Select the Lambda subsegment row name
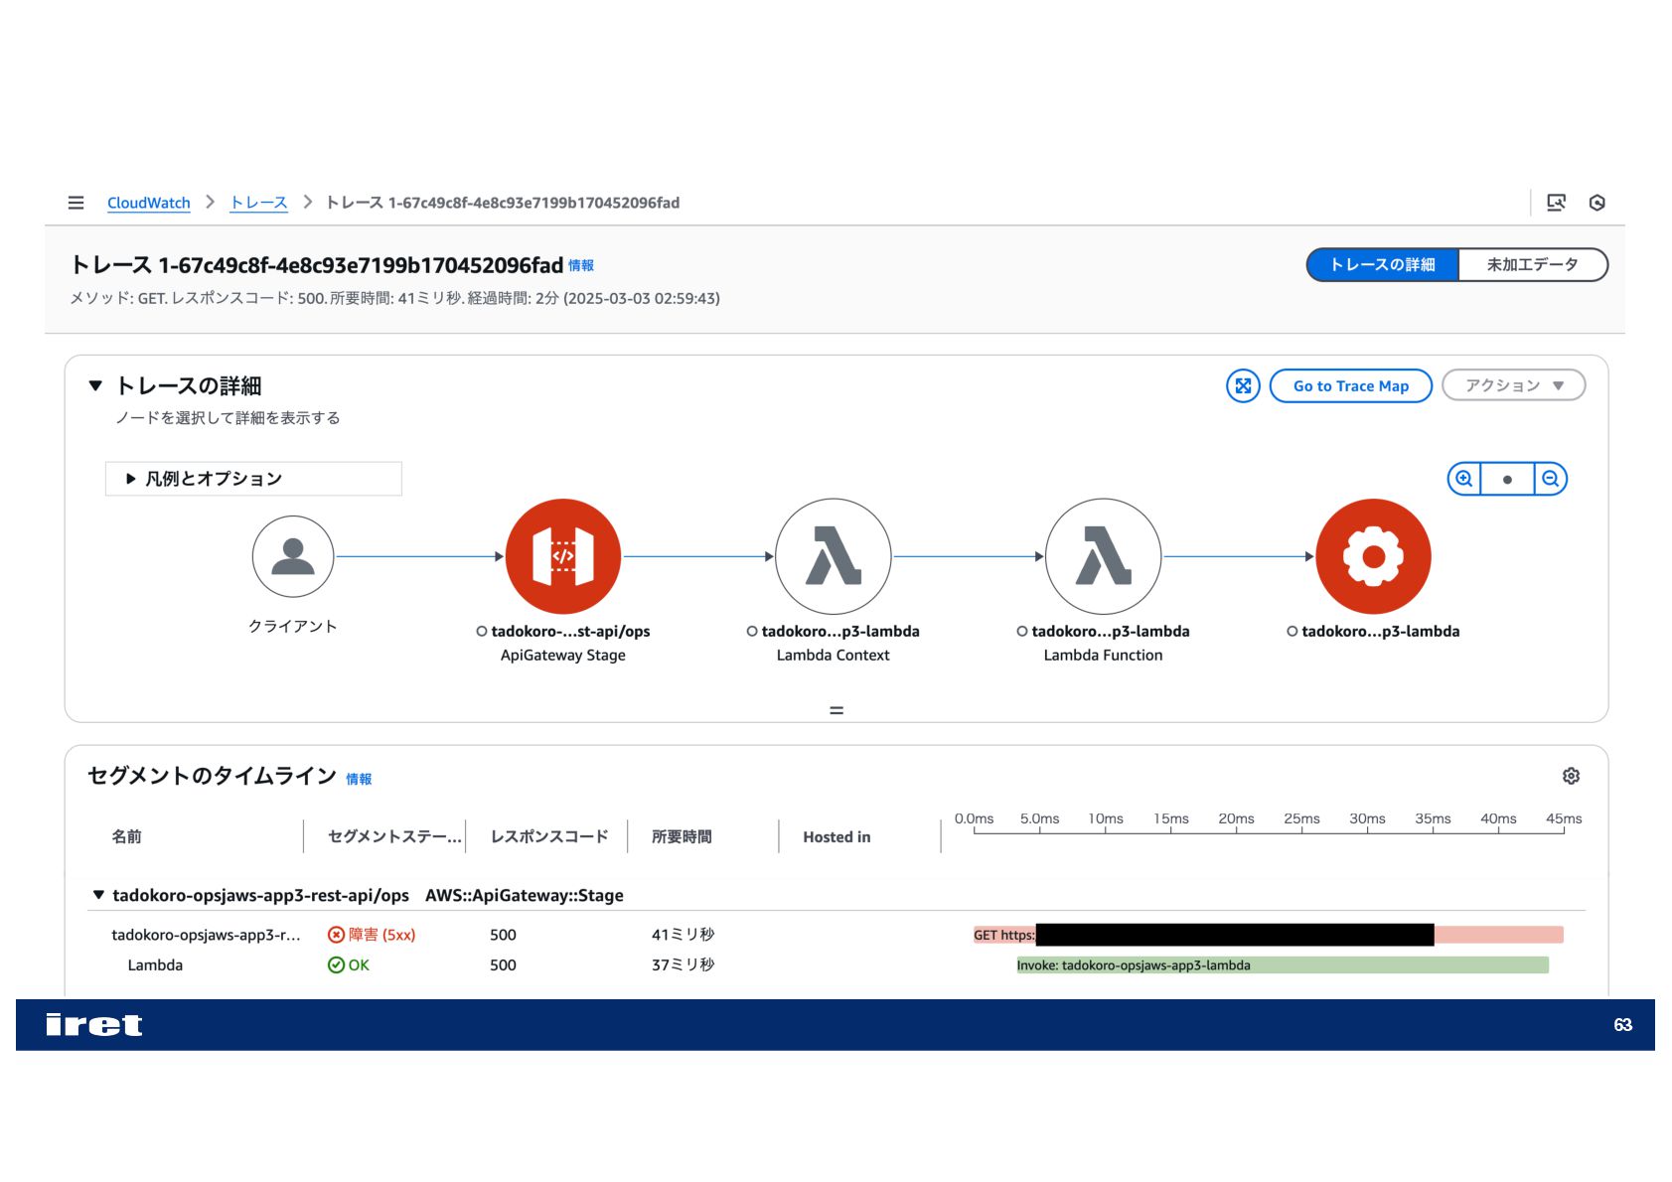This screenshot has height=1182, width=1672. pyautogui.click(x=155, y=965)
